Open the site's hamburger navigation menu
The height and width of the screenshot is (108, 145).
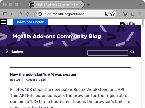coord(4,22)
